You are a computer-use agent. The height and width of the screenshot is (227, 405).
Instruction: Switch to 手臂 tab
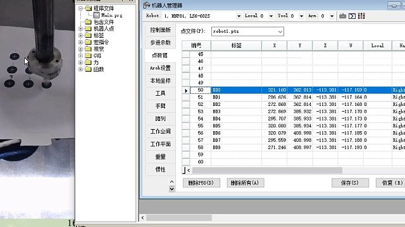point(160,106)
